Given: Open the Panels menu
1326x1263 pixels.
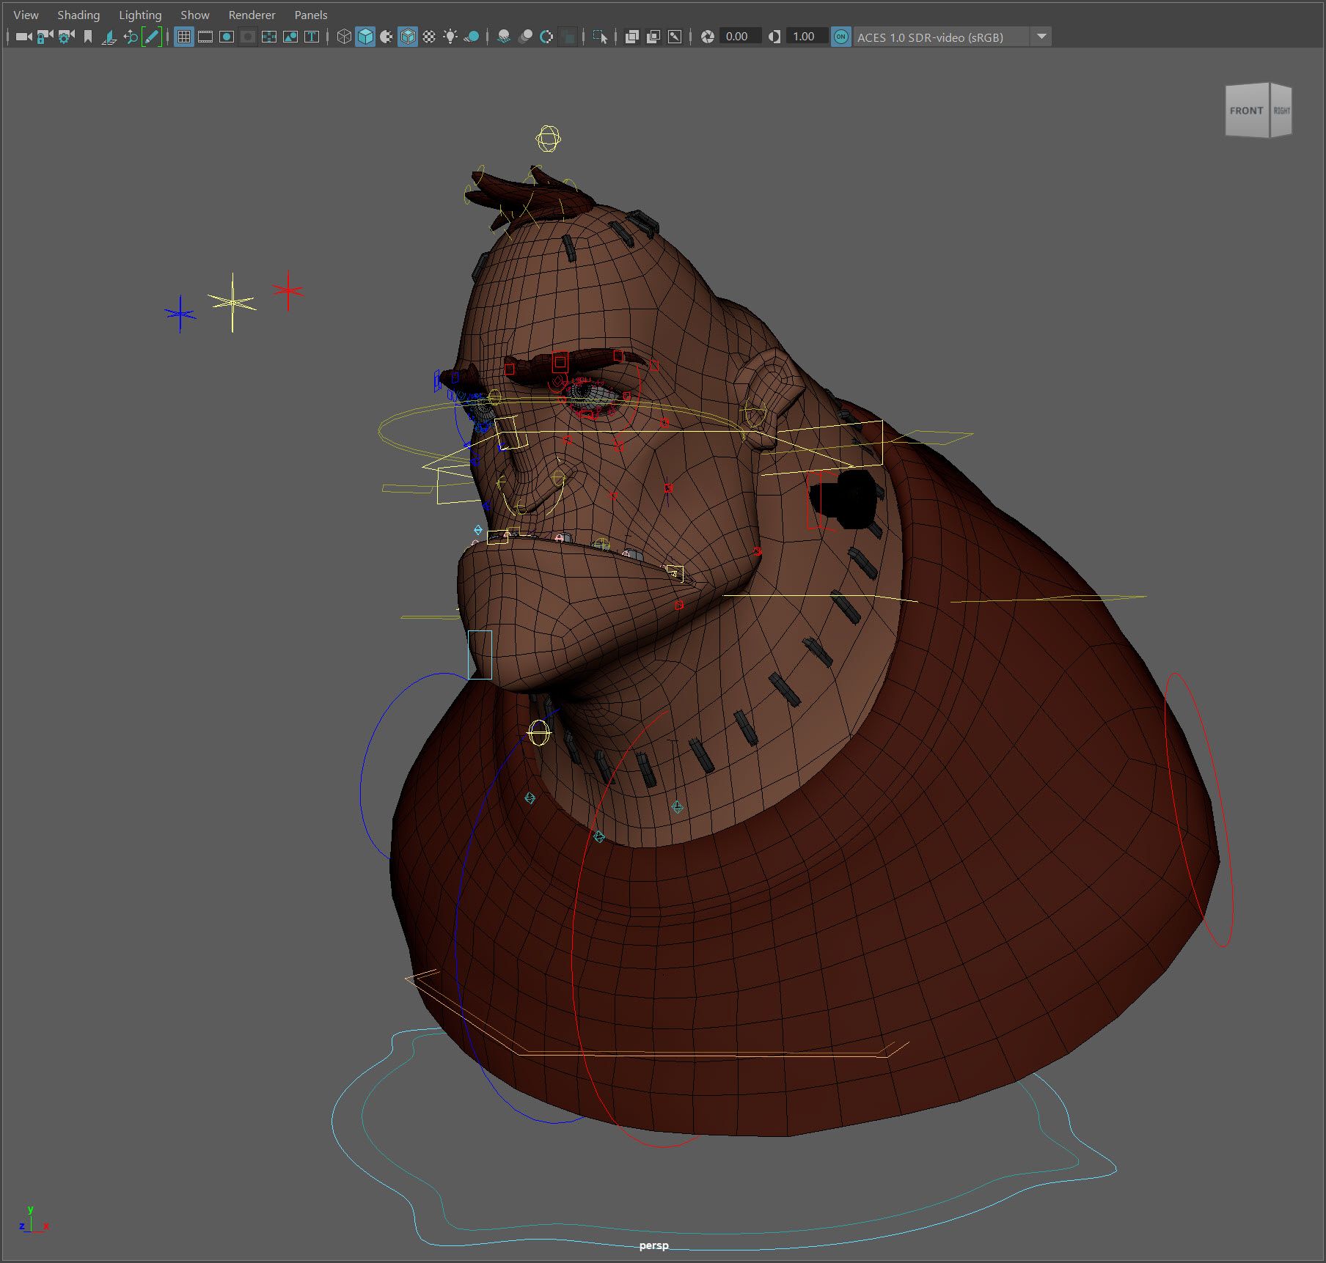Looking at the screenshot, I should 311,15.
